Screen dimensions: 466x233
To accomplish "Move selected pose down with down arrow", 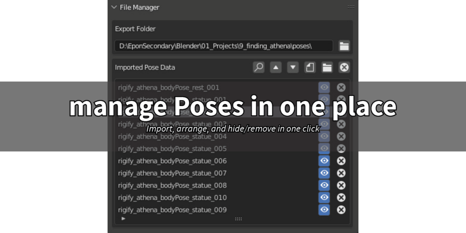I will click(293, 67).
